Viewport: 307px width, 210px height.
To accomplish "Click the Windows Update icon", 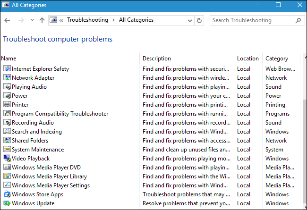I will 7,203.
